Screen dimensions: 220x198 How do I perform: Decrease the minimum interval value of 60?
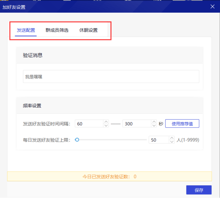click(x=106, y=125)
